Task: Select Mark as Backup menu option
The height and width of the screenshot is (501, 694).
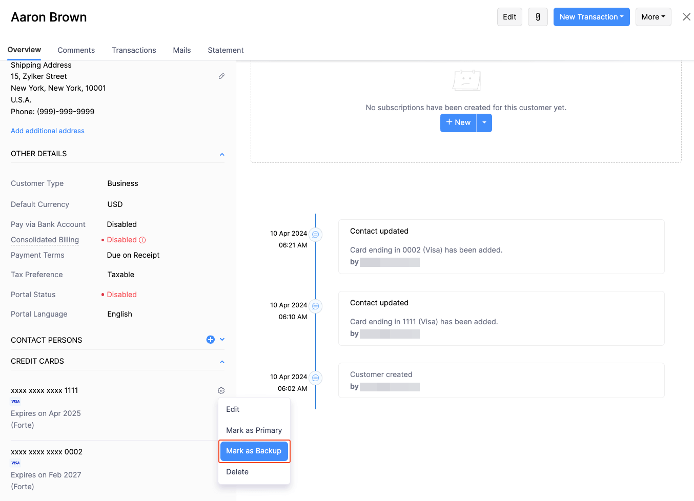Action: 254,451
